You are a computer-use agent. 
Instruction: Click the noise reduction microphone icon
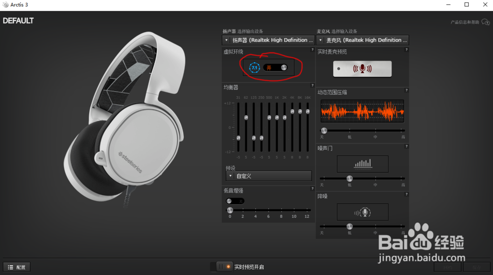(362, 212)
